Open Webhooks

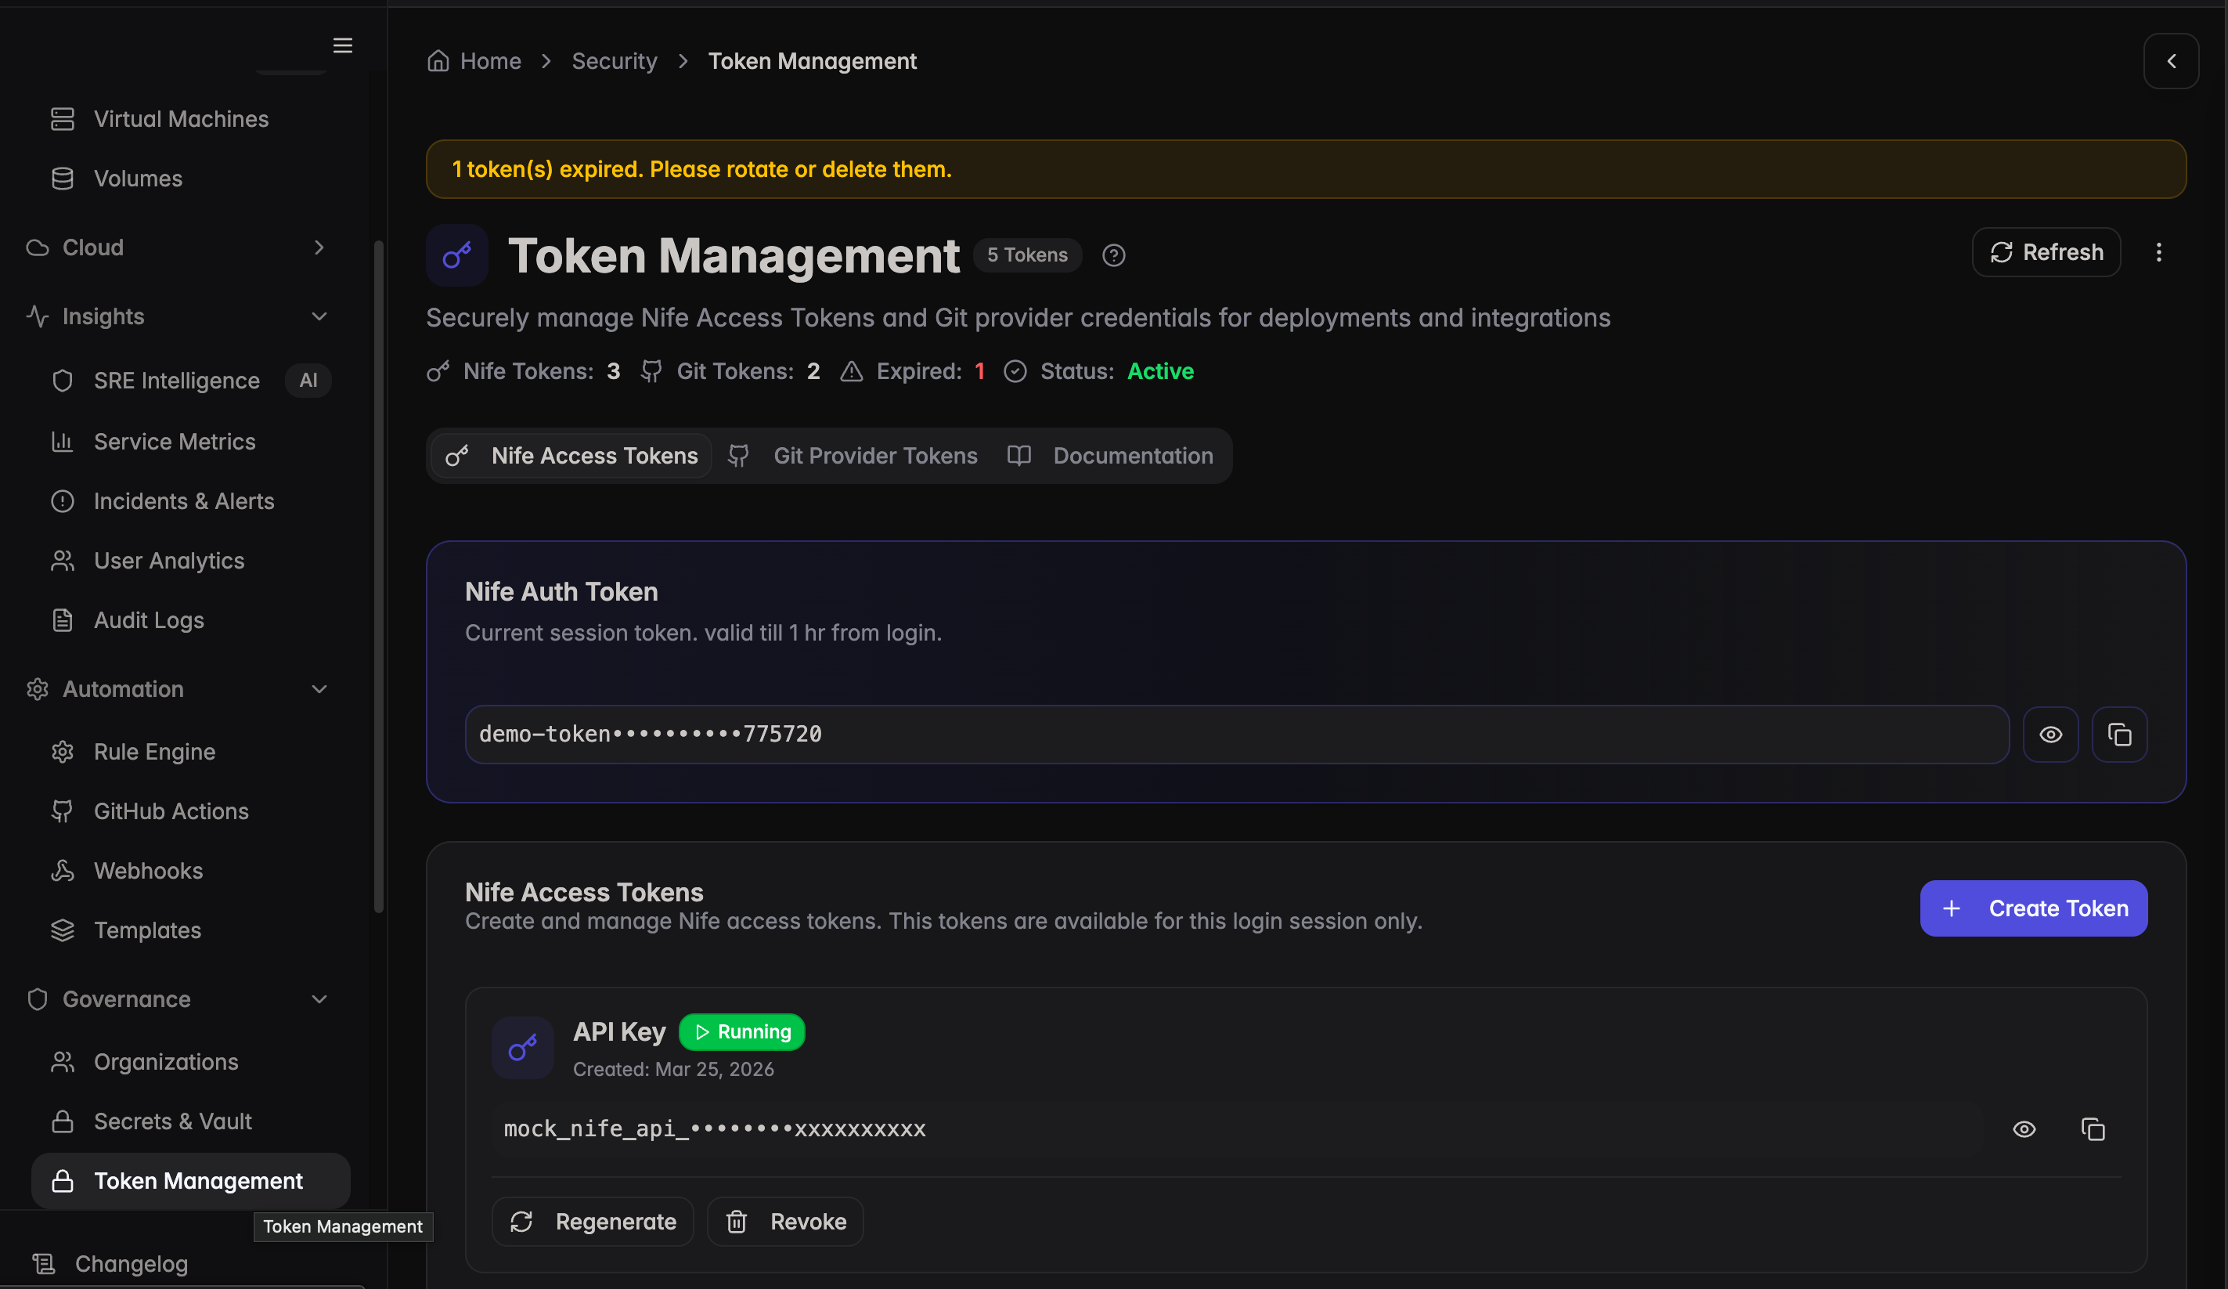(149, 871)
